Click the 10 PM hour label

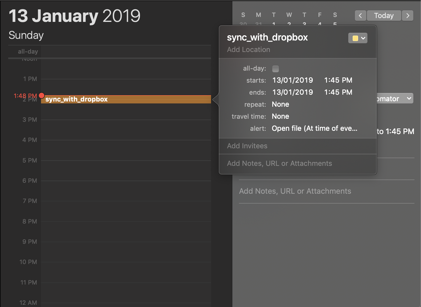28,262
